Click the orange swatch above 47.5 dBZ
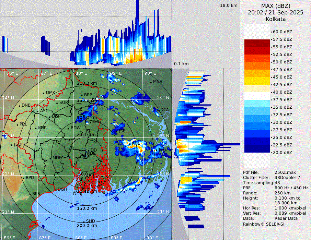This screenshot has width=311, height=240. 257,65
